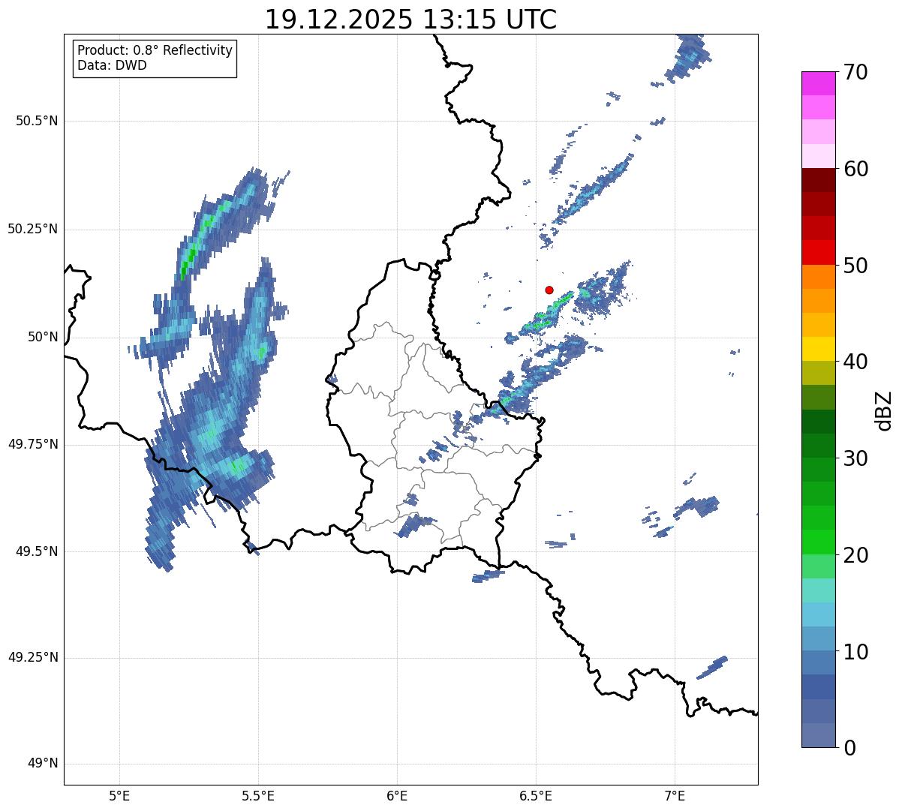Click the dBZ colorbar axis label
This screenshot has height=811, width=902.
click(884, 410)
